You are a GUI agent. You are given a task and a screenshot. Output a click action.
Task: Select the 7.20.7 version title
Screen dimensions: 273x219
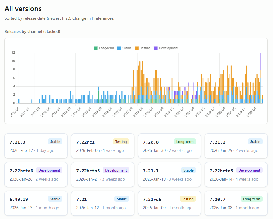217,199
